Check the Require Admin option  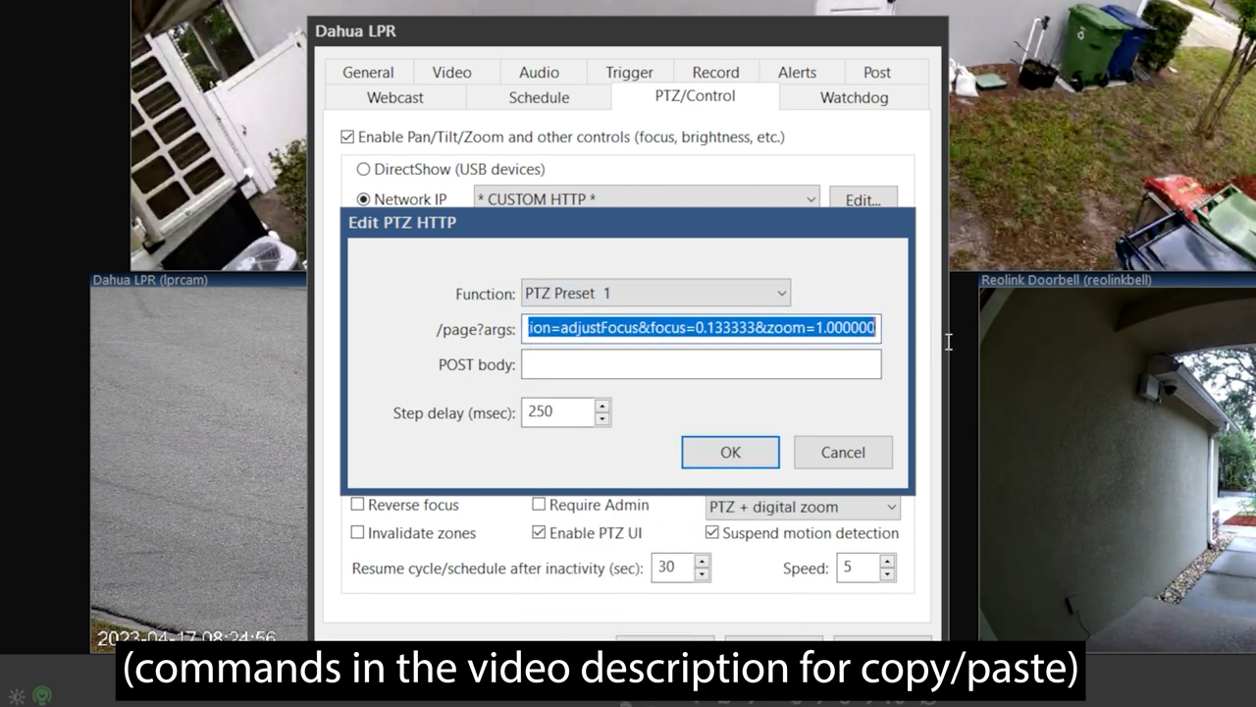[x=539, y=505]
